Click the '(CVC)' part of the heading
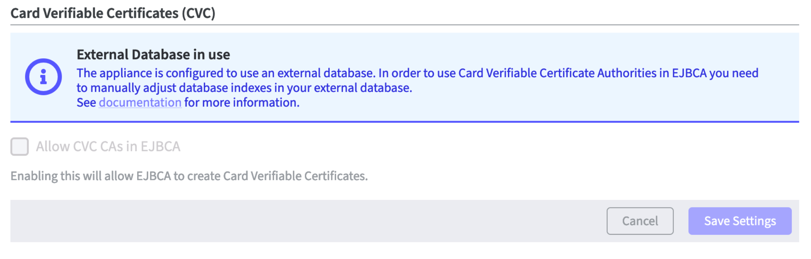This screenshot has width=811, height=259. [198, 13]
